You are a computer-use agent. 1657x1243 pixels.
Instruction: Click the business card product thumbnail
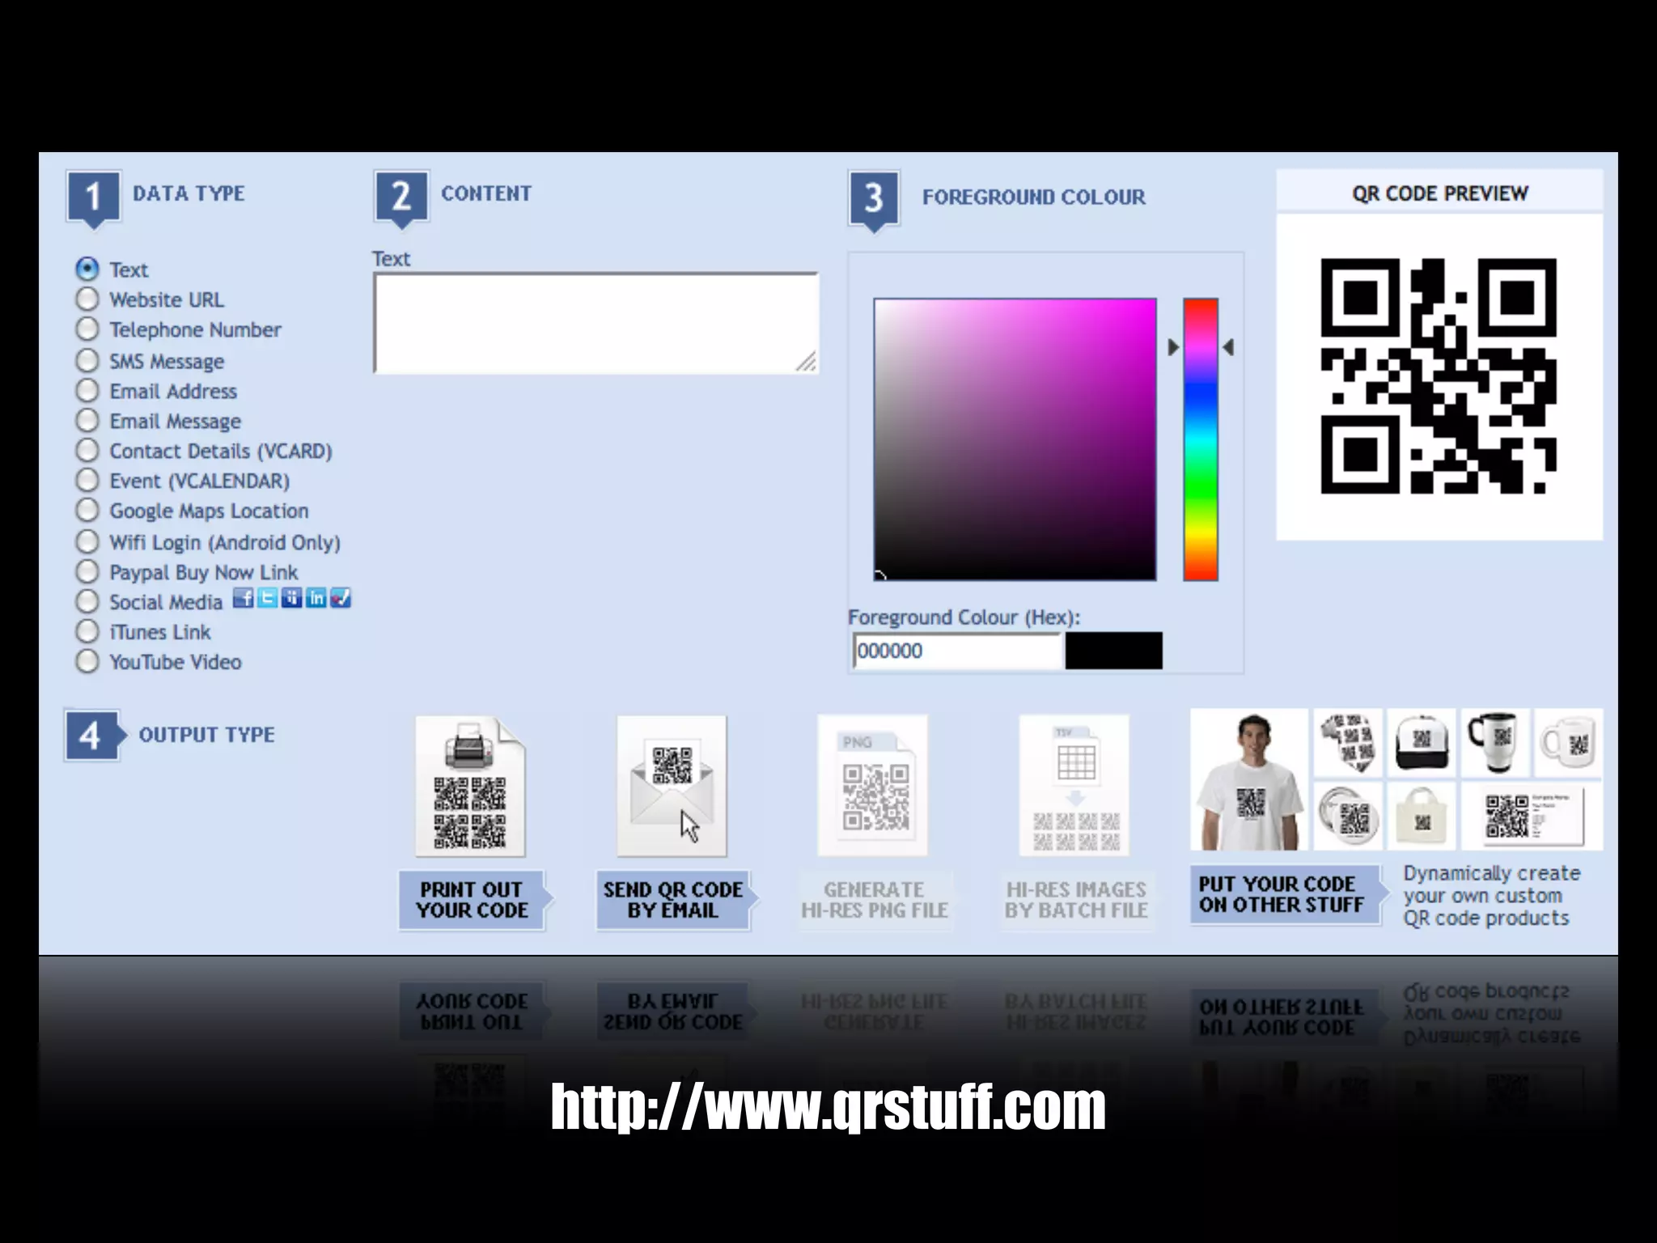tap(1532, 816)
